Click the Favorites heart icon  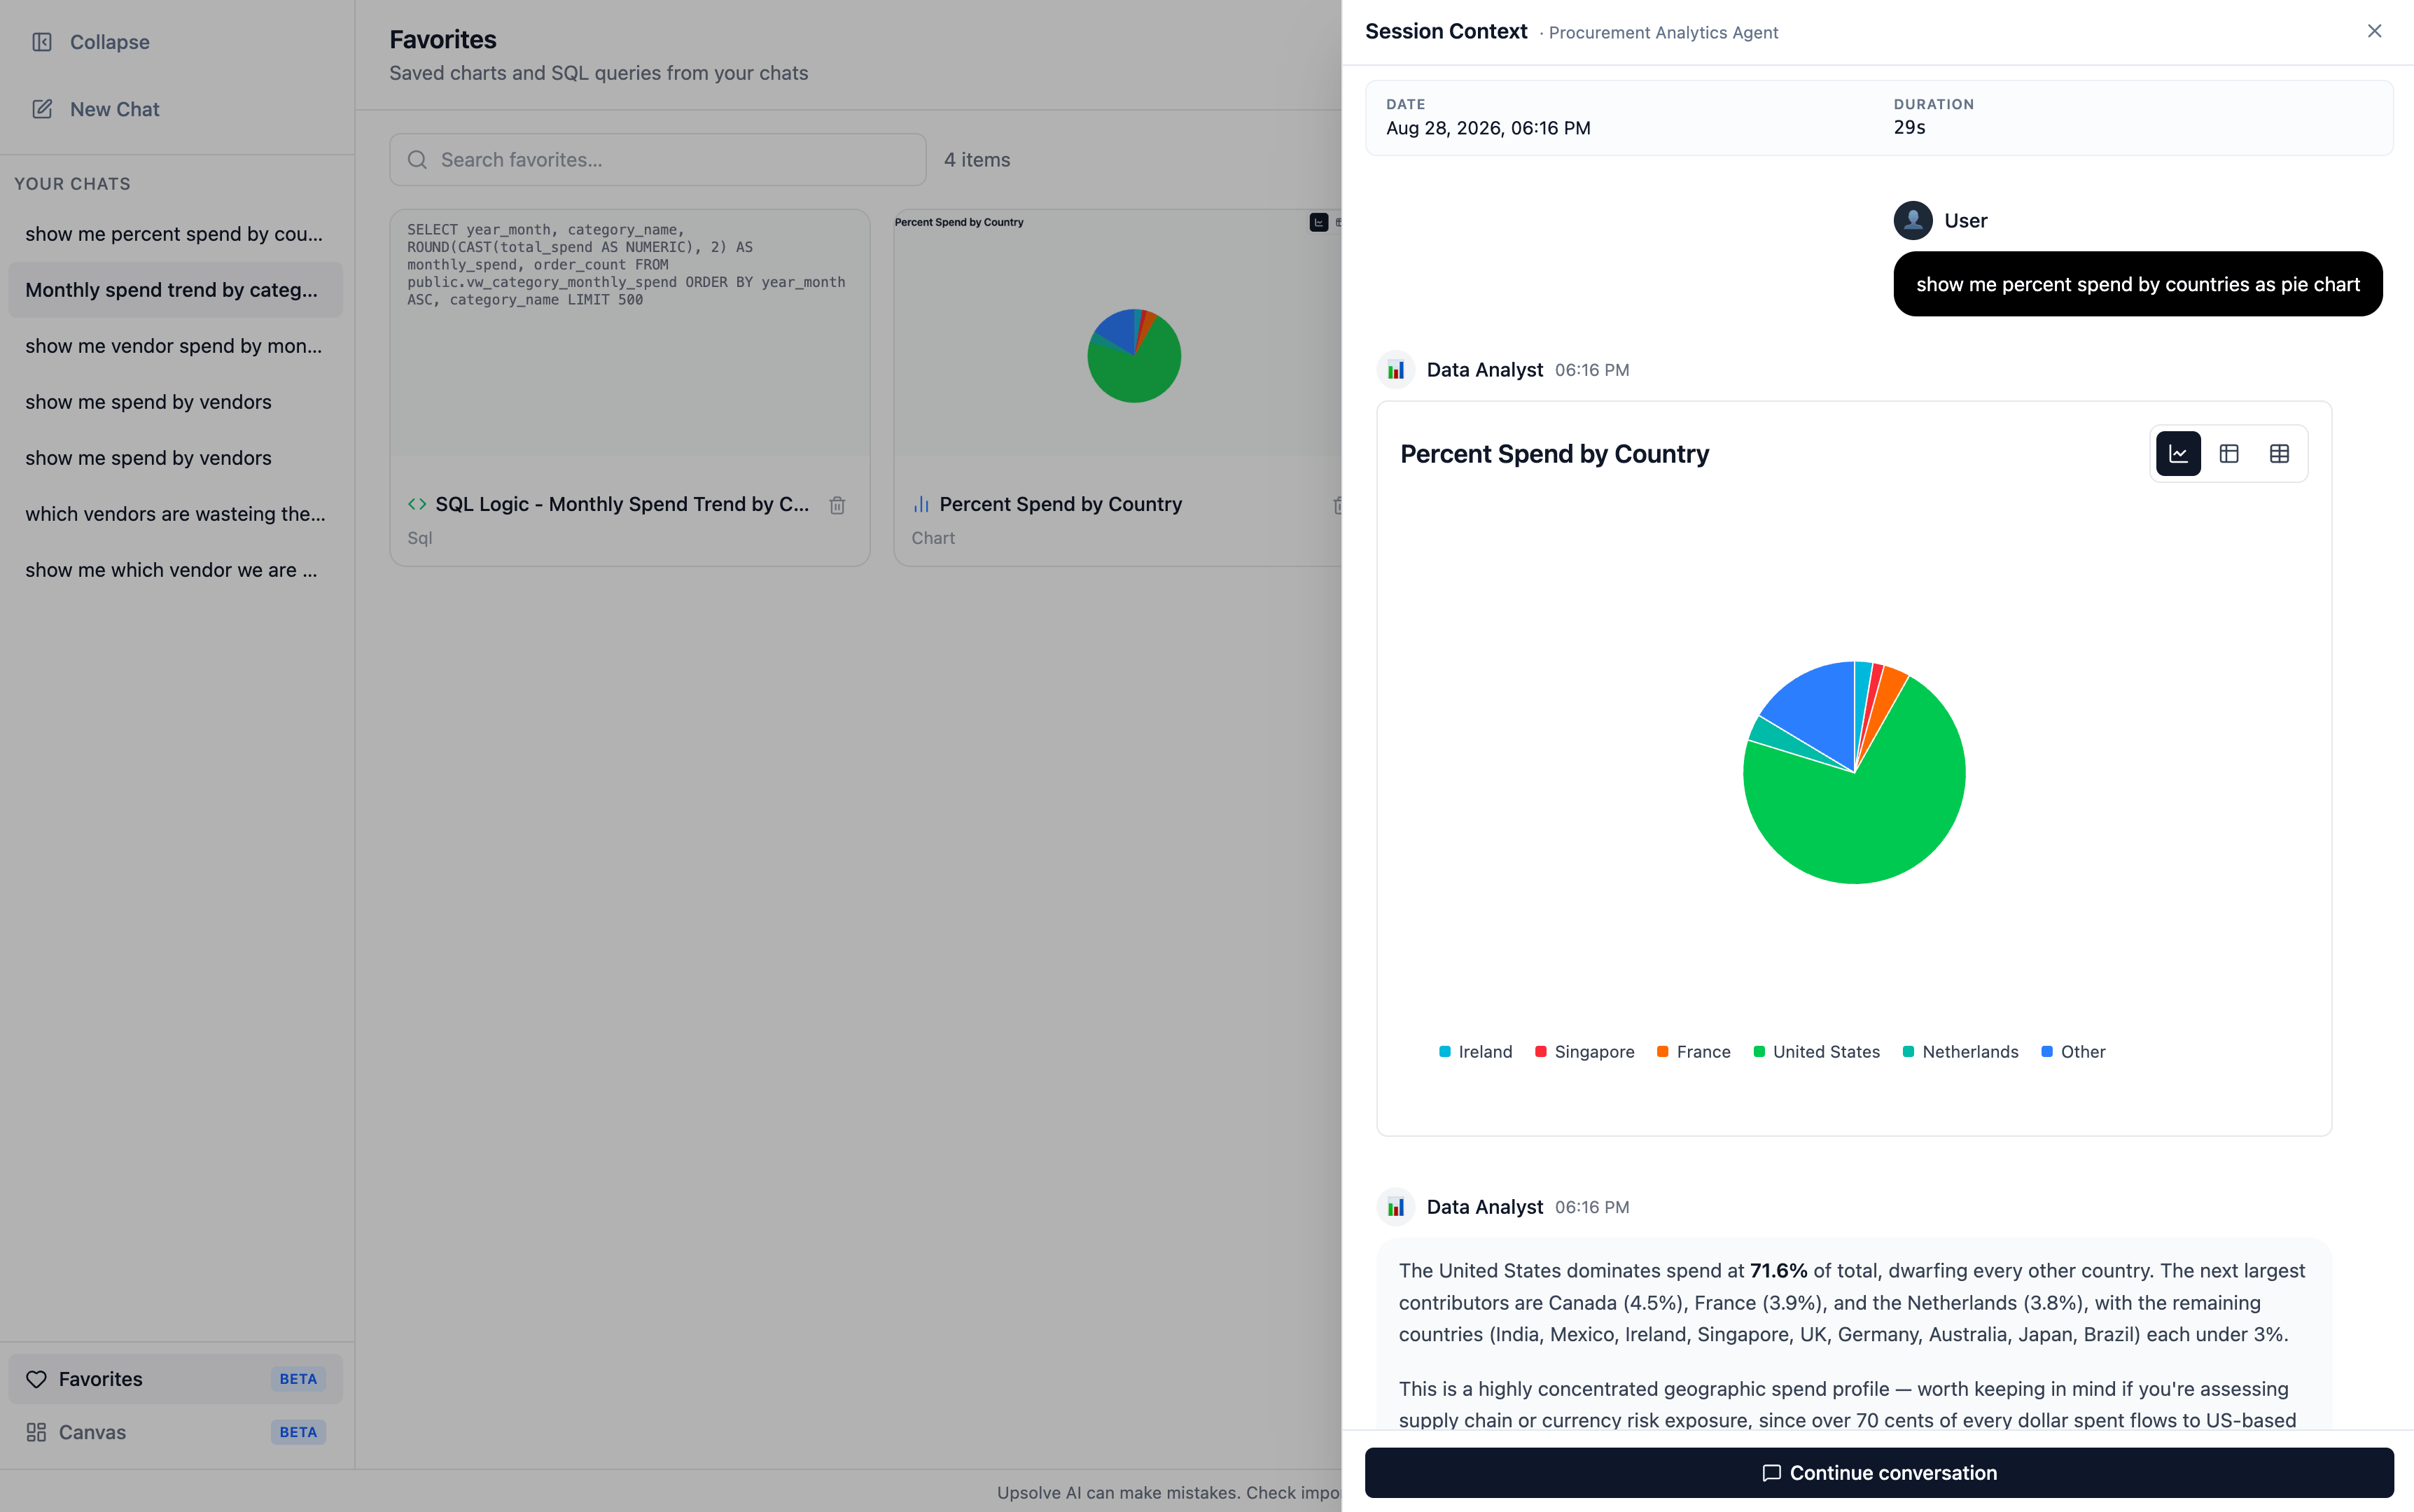pos(36,1379)
